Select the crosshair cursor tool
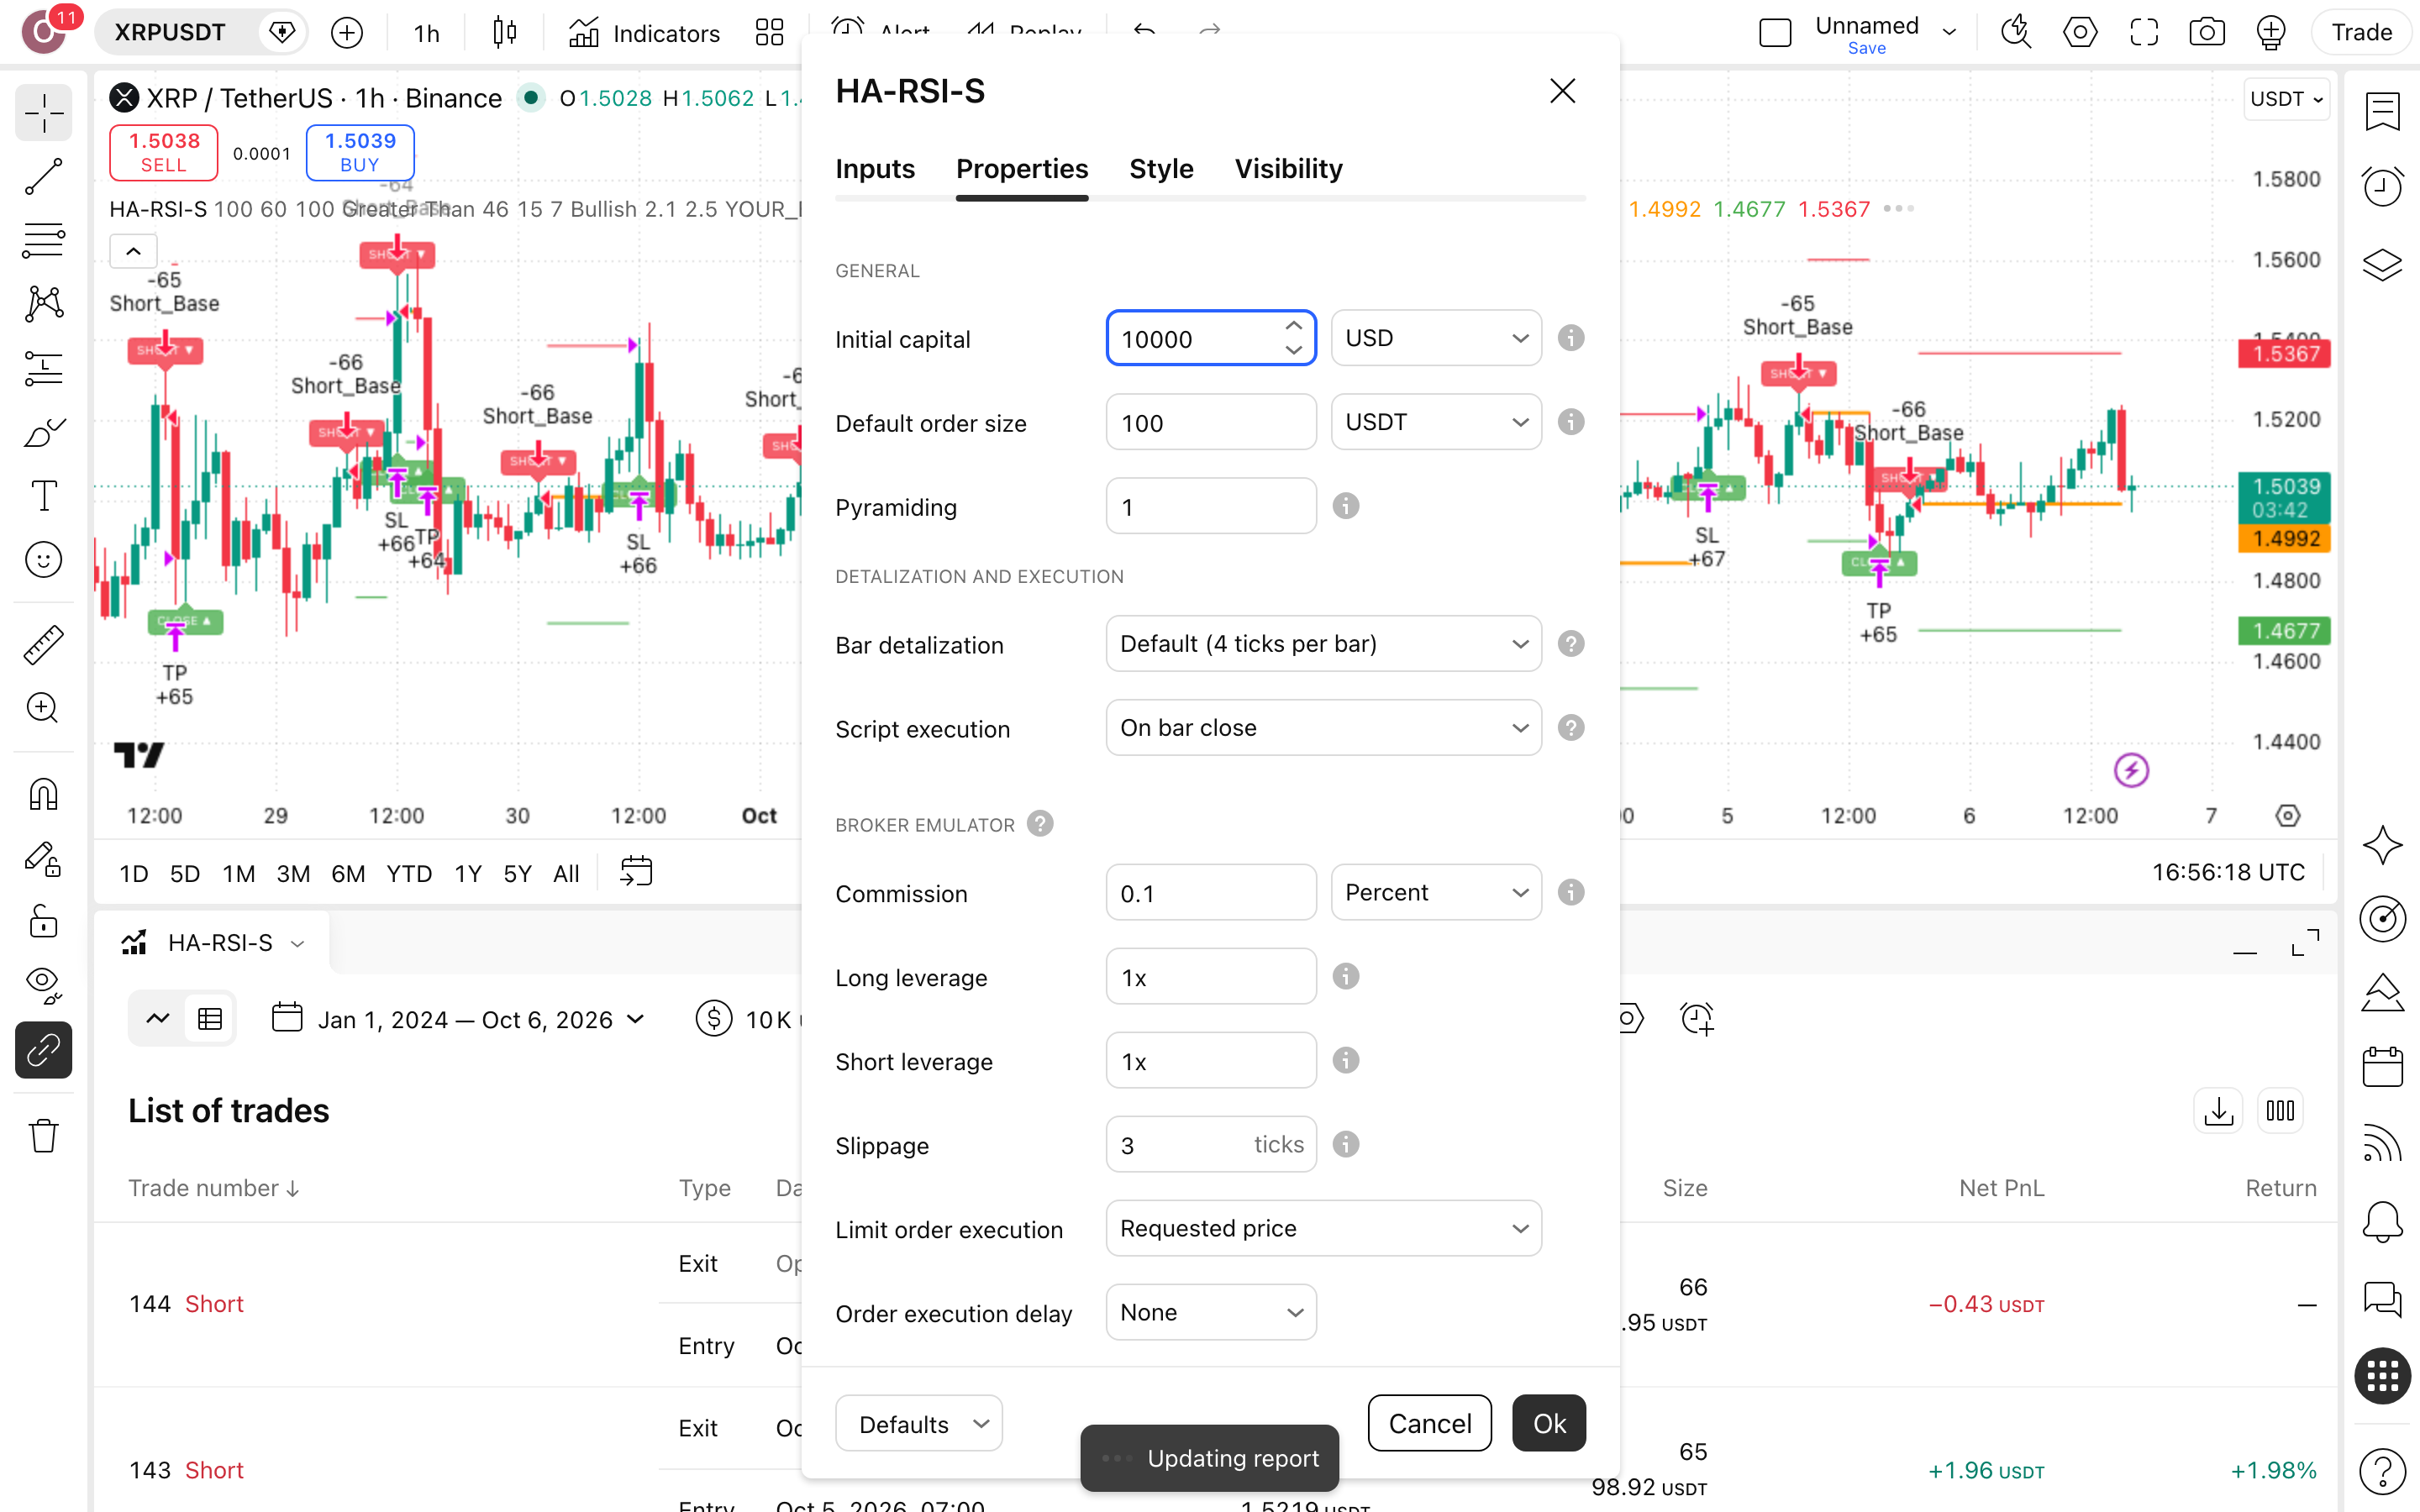The height and width of the screenshot is (1512, 2420). coord(43,113)
